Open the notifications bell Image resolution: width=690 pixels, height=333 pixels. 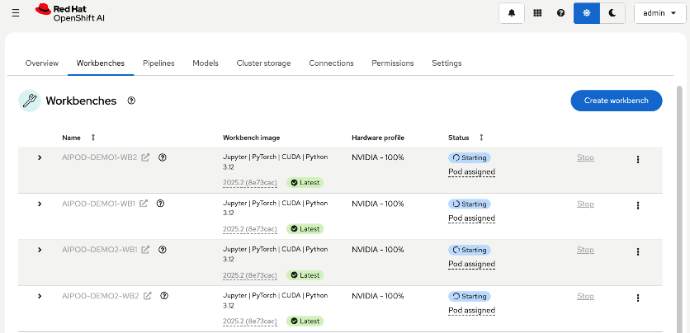[513, 13]
